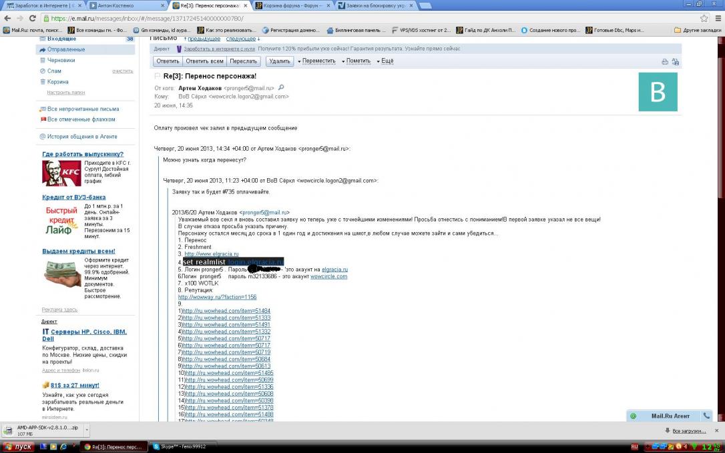Open the Спам folder

pos(54,71)
